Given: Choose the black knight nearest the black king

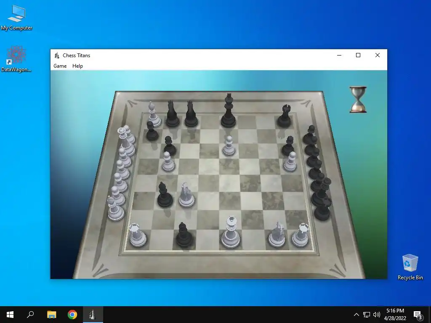Looking at the screenshot, I should (x=191, y=114).
